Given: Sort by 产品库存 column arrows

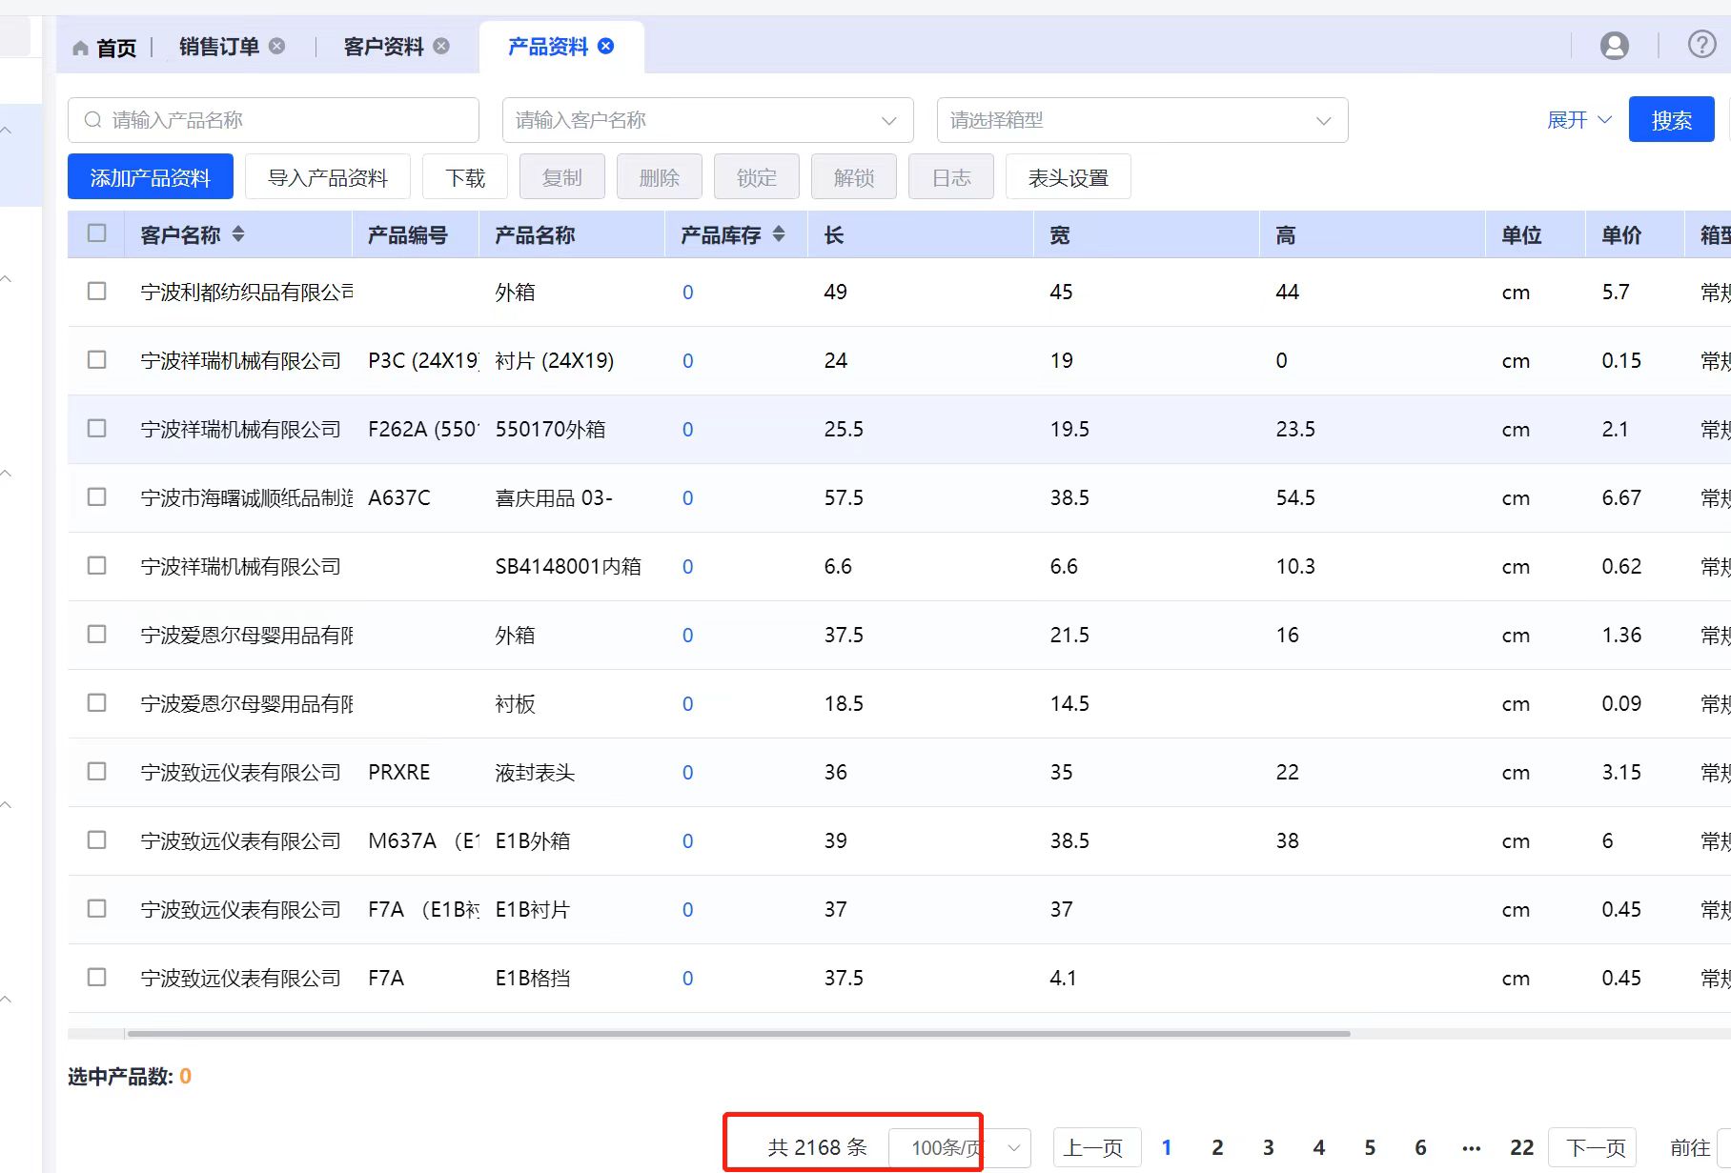Looking at the screenshot, I should point(779,234).
